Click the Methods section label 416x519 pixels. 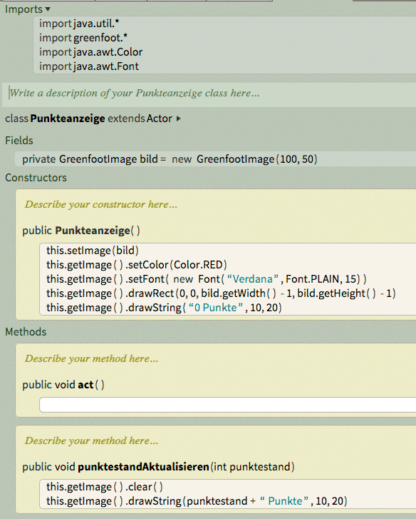[x=26, y=332]
